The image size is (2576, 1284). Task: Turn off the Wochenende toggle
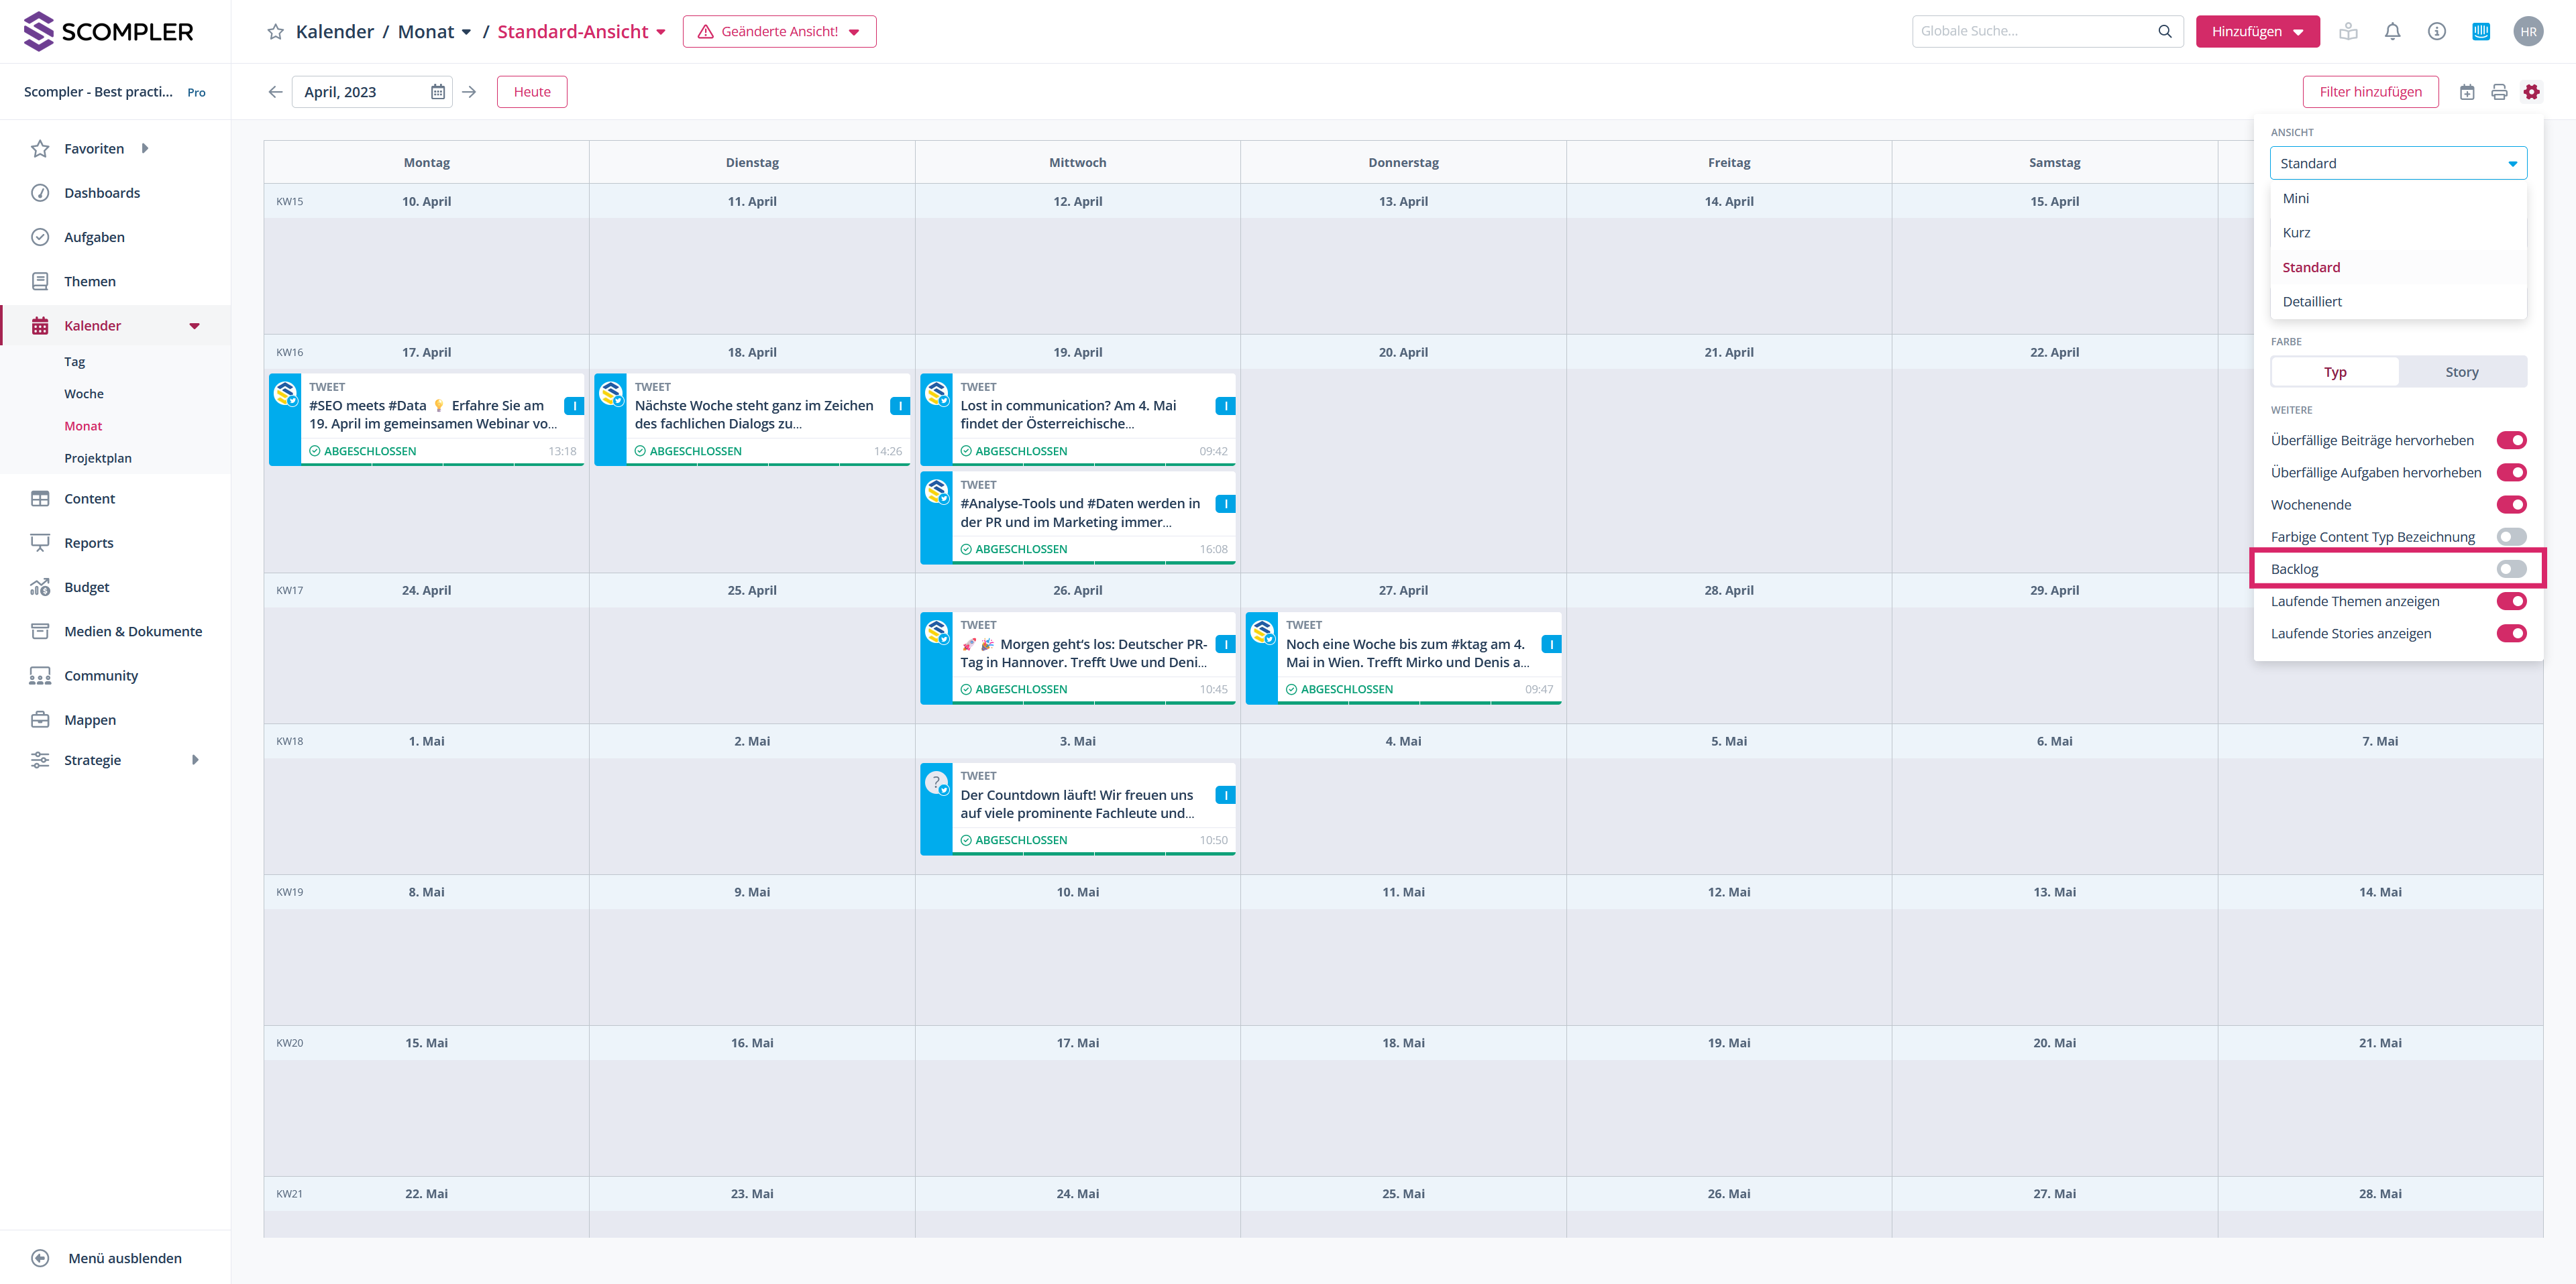pyautogui.click(x=2510, y=505)
